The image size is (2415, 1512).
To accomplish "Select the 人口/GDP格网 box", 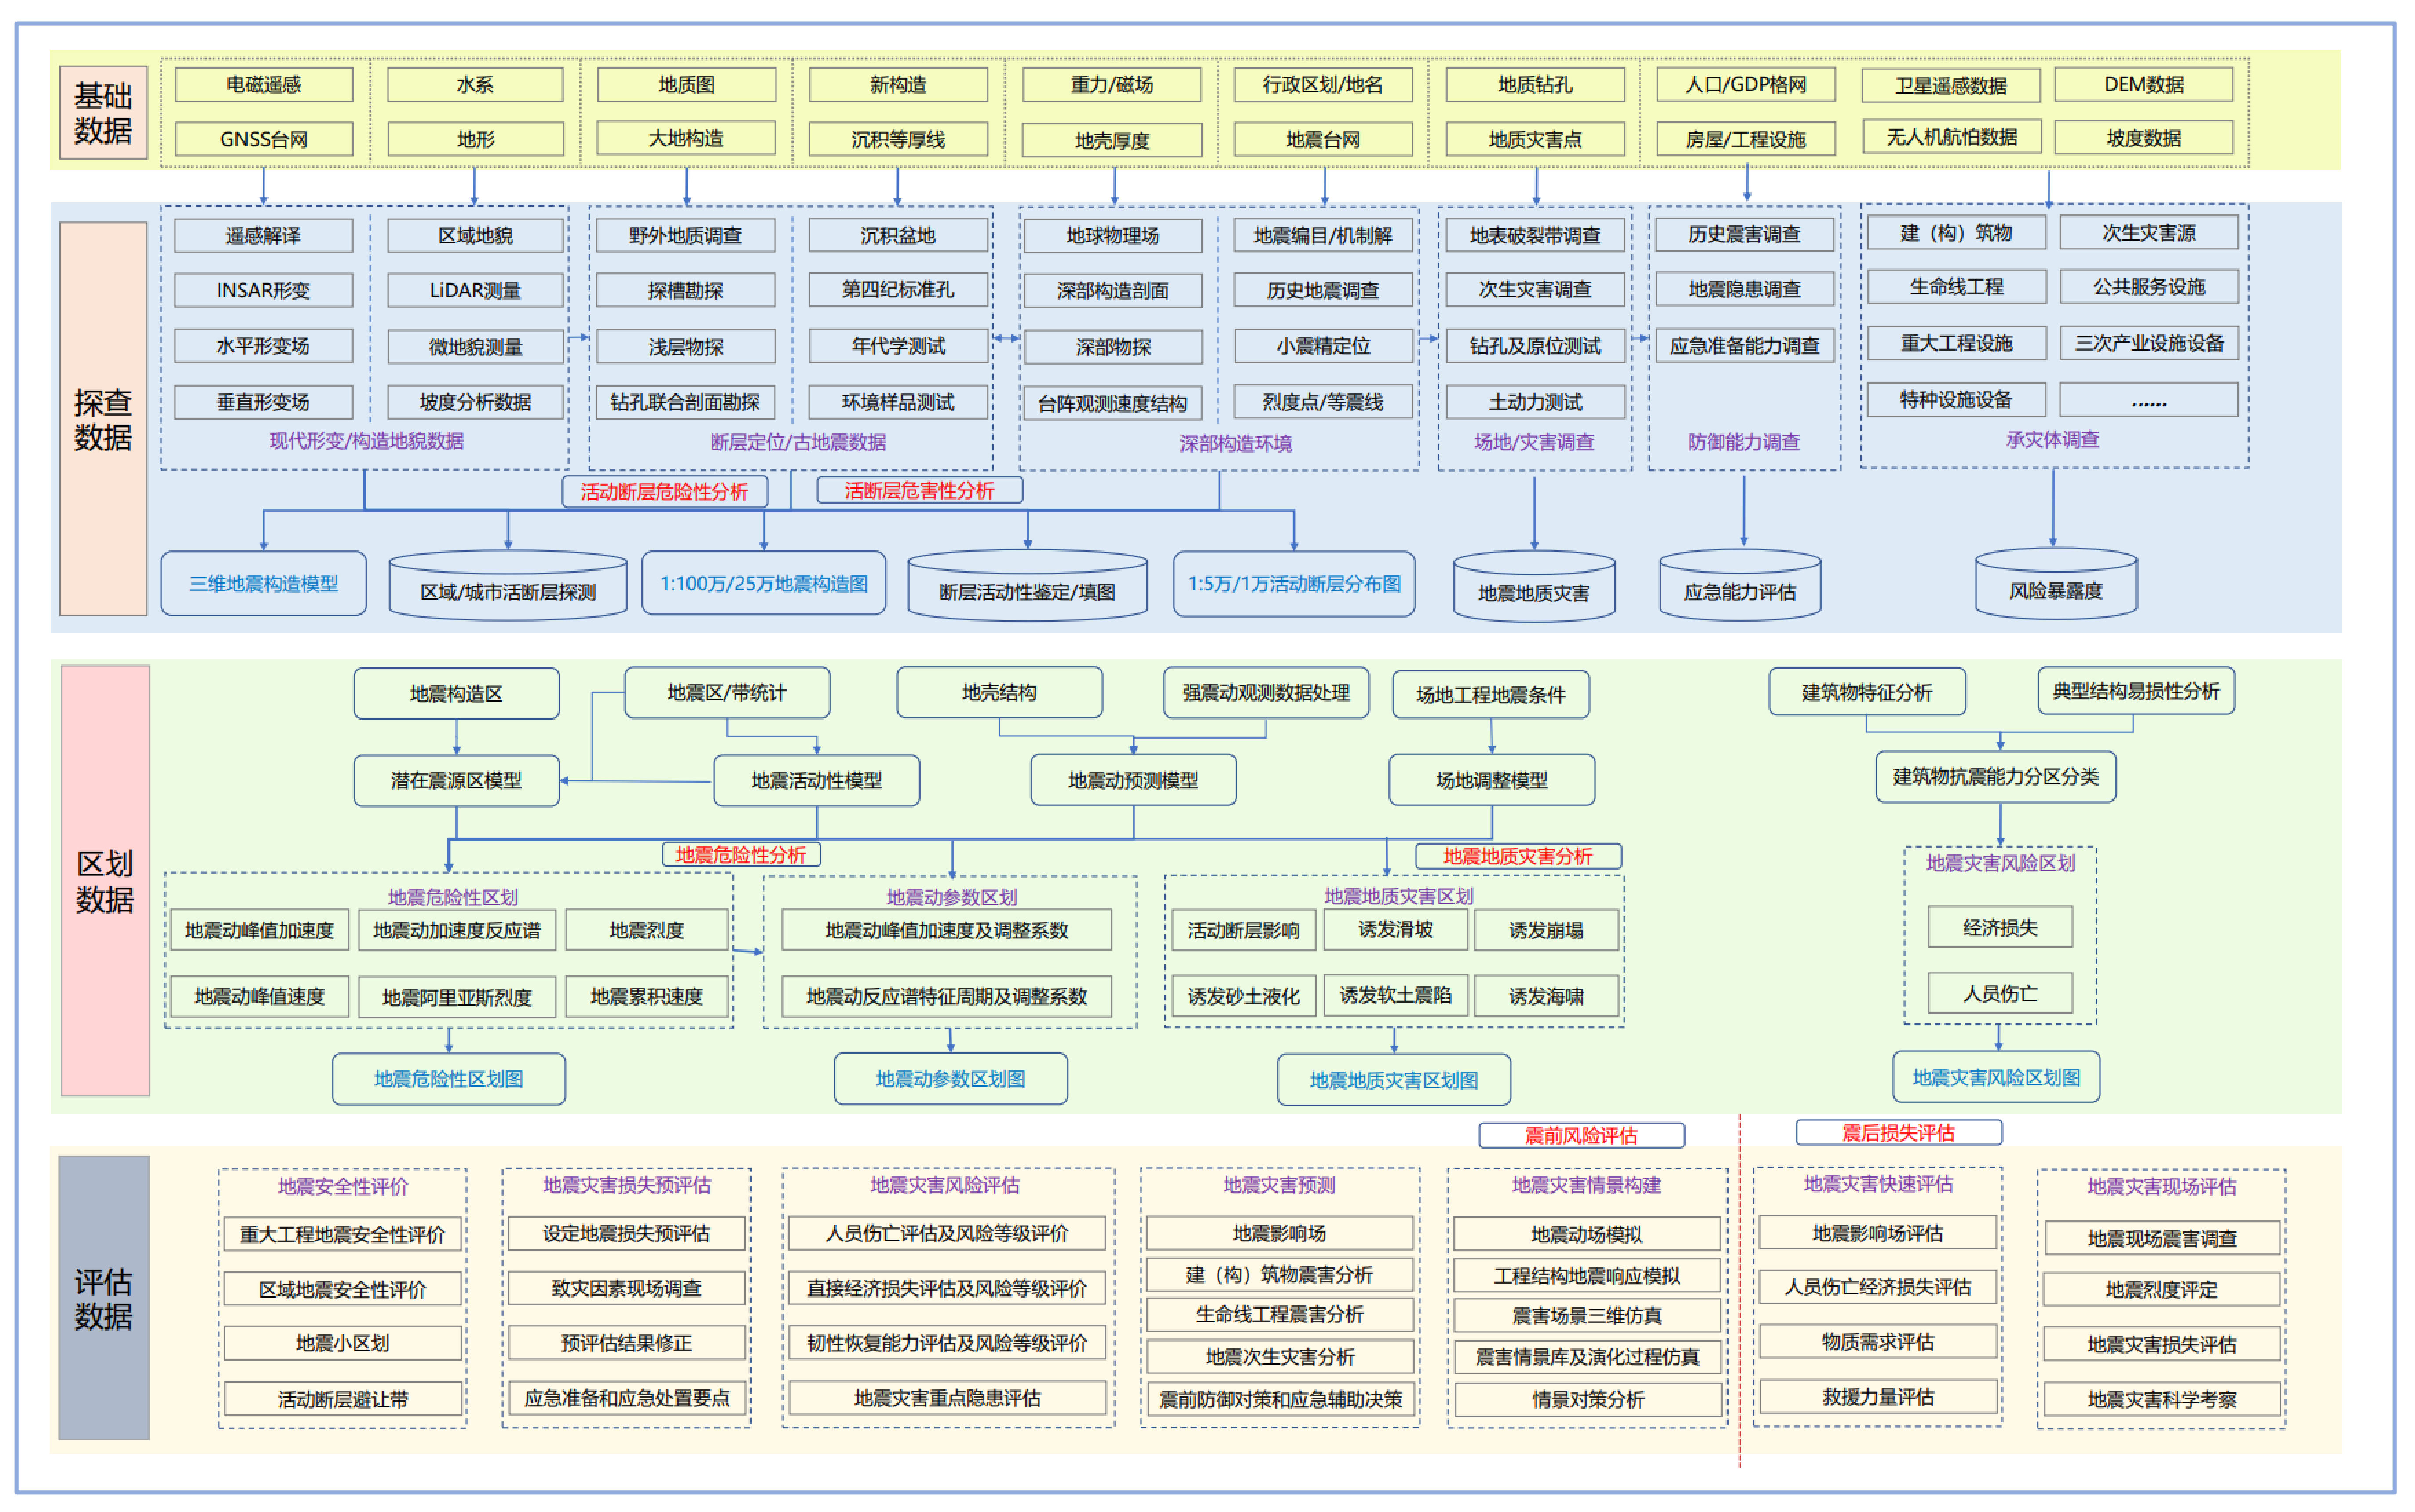I will (1745, 84).
